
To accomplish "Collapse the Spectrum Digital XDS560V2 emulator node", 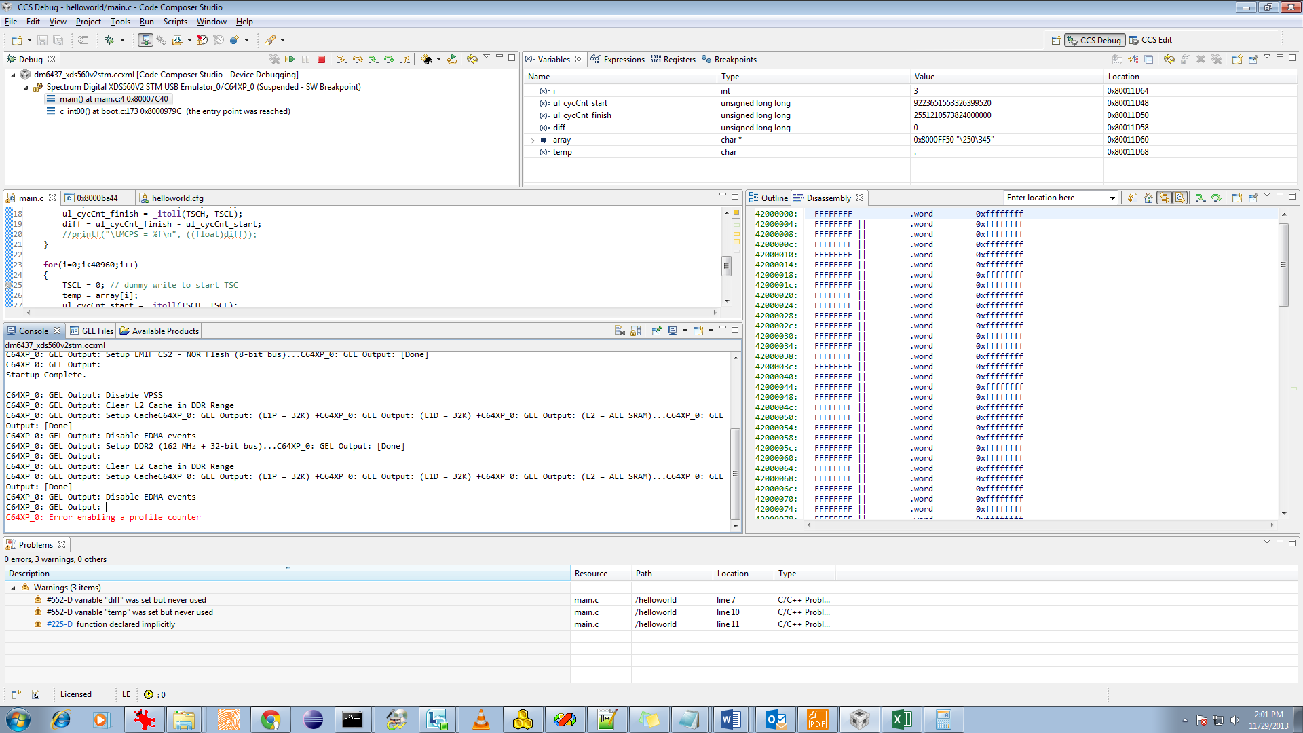I will point(26,88).
